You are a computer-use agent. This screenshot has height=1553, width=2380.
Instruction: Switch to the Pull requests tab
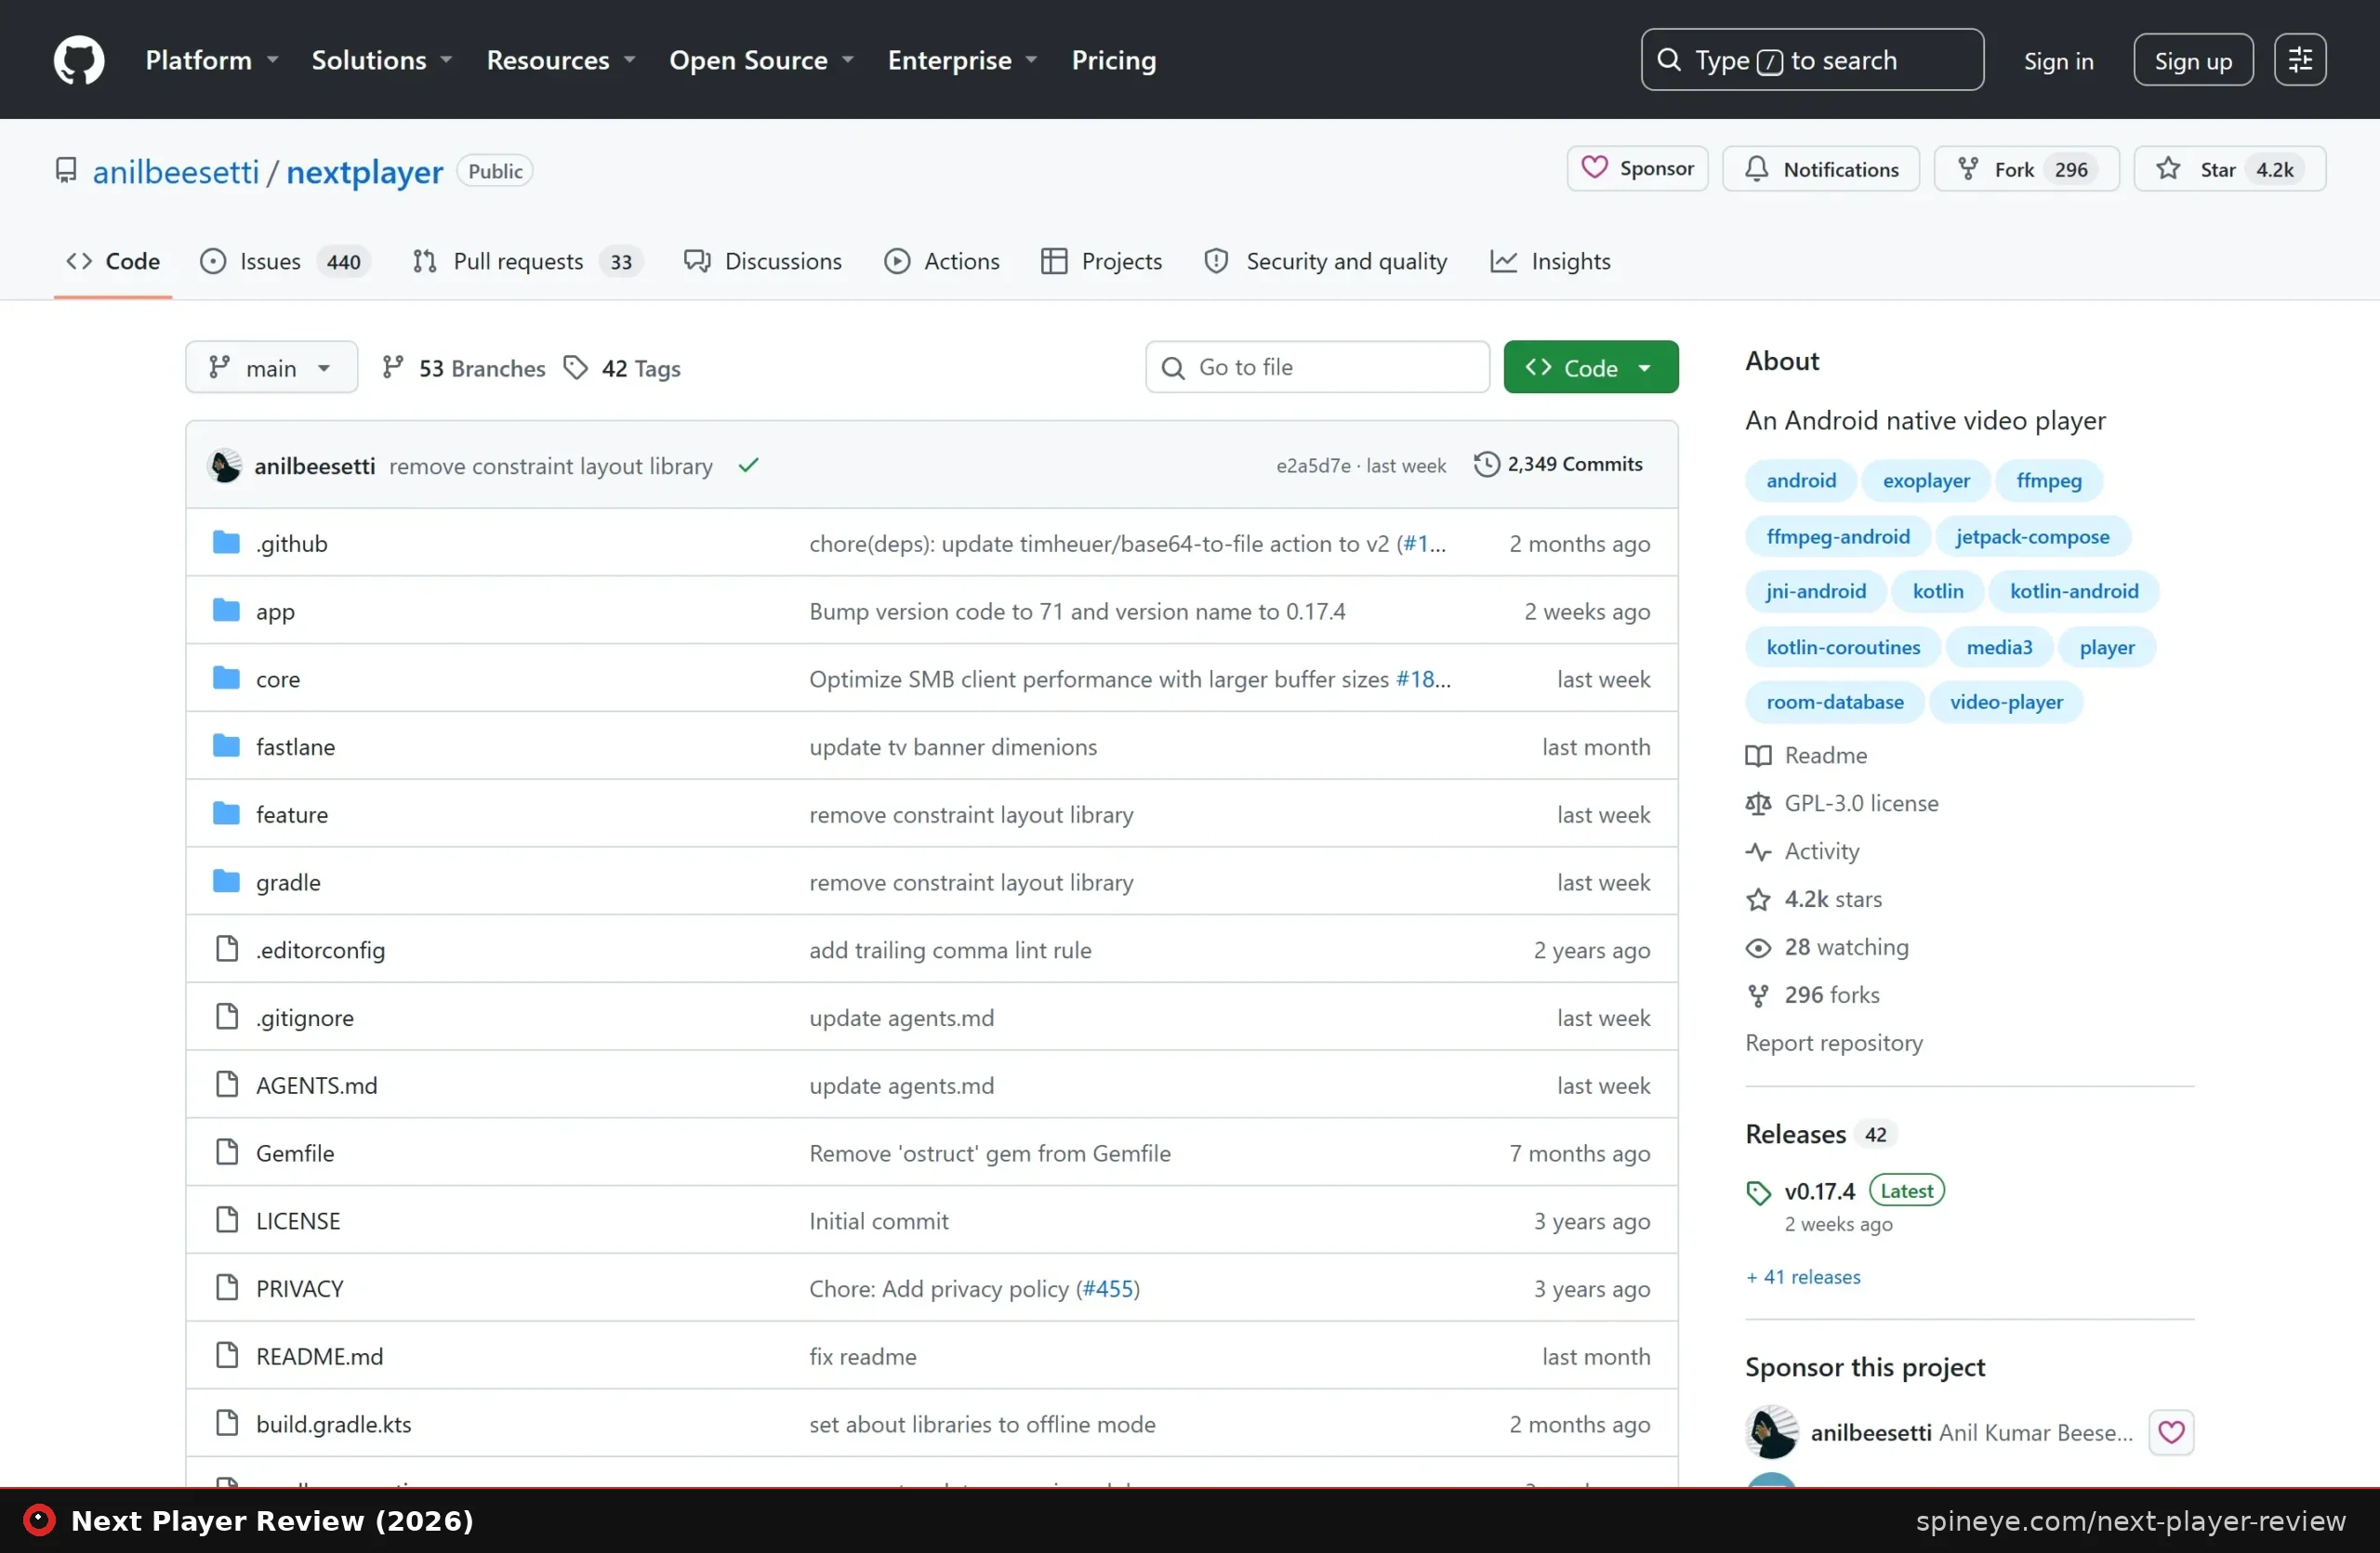click(x=527, y=262)
